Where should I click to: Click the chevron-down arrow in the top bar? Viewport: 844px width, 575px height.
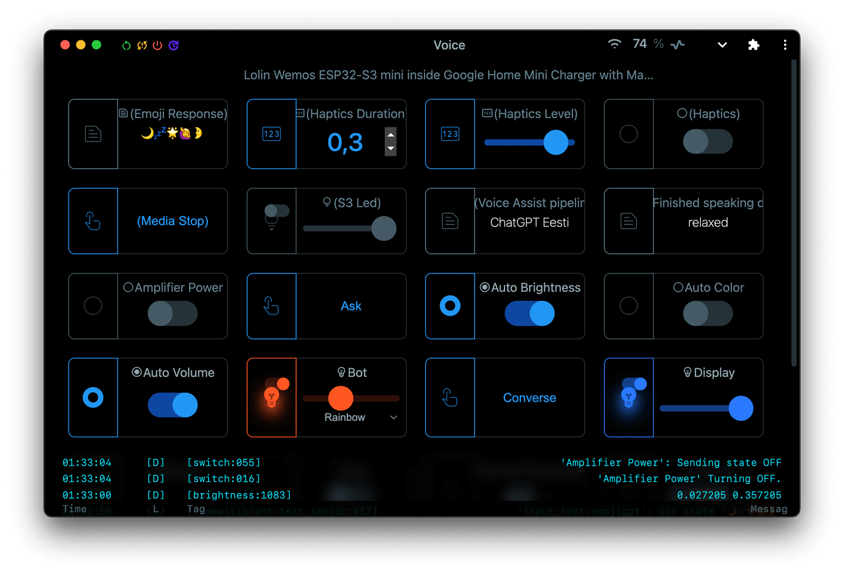click(x=722, y=45)
